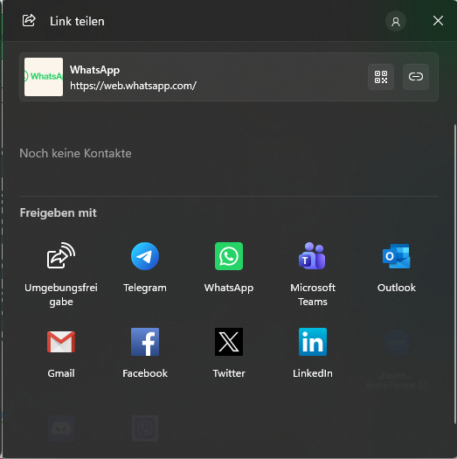Share link with WhatsApp app icon
This screenshot has height=459, width=457.
[x=229, y=268]
